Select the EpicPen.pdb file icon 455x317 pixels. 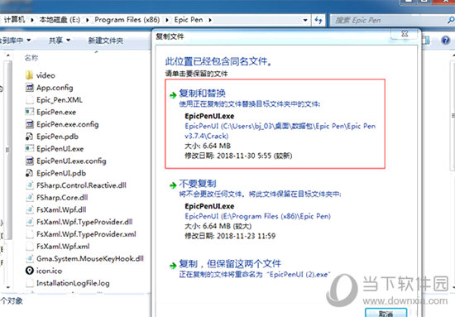(29, 136)
